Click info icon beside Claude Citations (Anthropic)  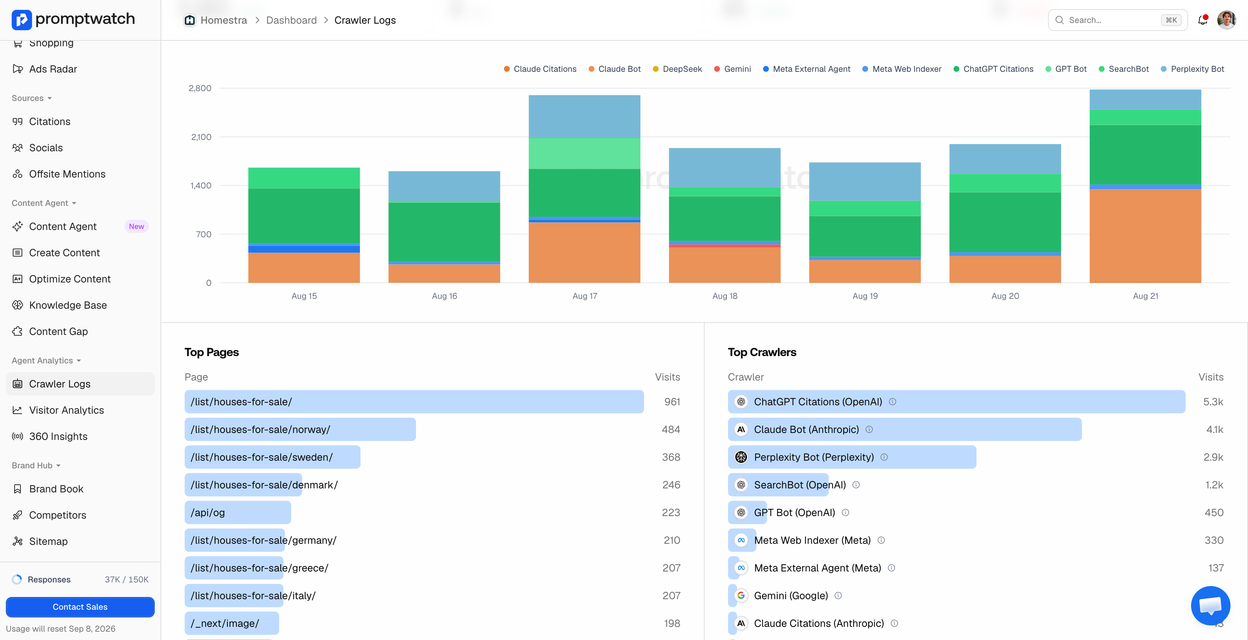(x=894, y=623)
